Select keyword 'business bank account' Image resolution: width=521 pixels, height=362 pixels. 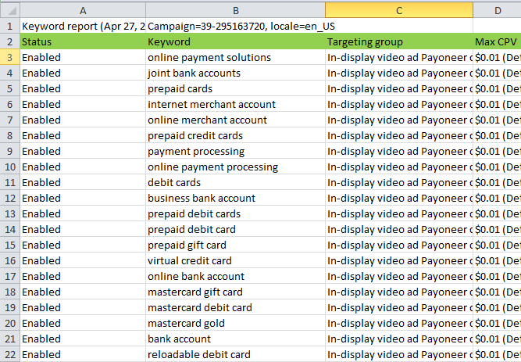tap(235, 198)
